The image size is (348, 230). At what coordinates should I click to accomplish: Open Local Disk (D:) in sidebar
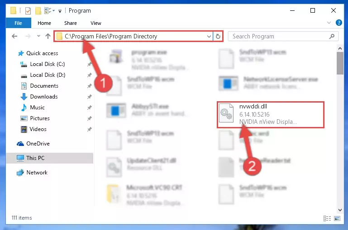pos(43,75)
